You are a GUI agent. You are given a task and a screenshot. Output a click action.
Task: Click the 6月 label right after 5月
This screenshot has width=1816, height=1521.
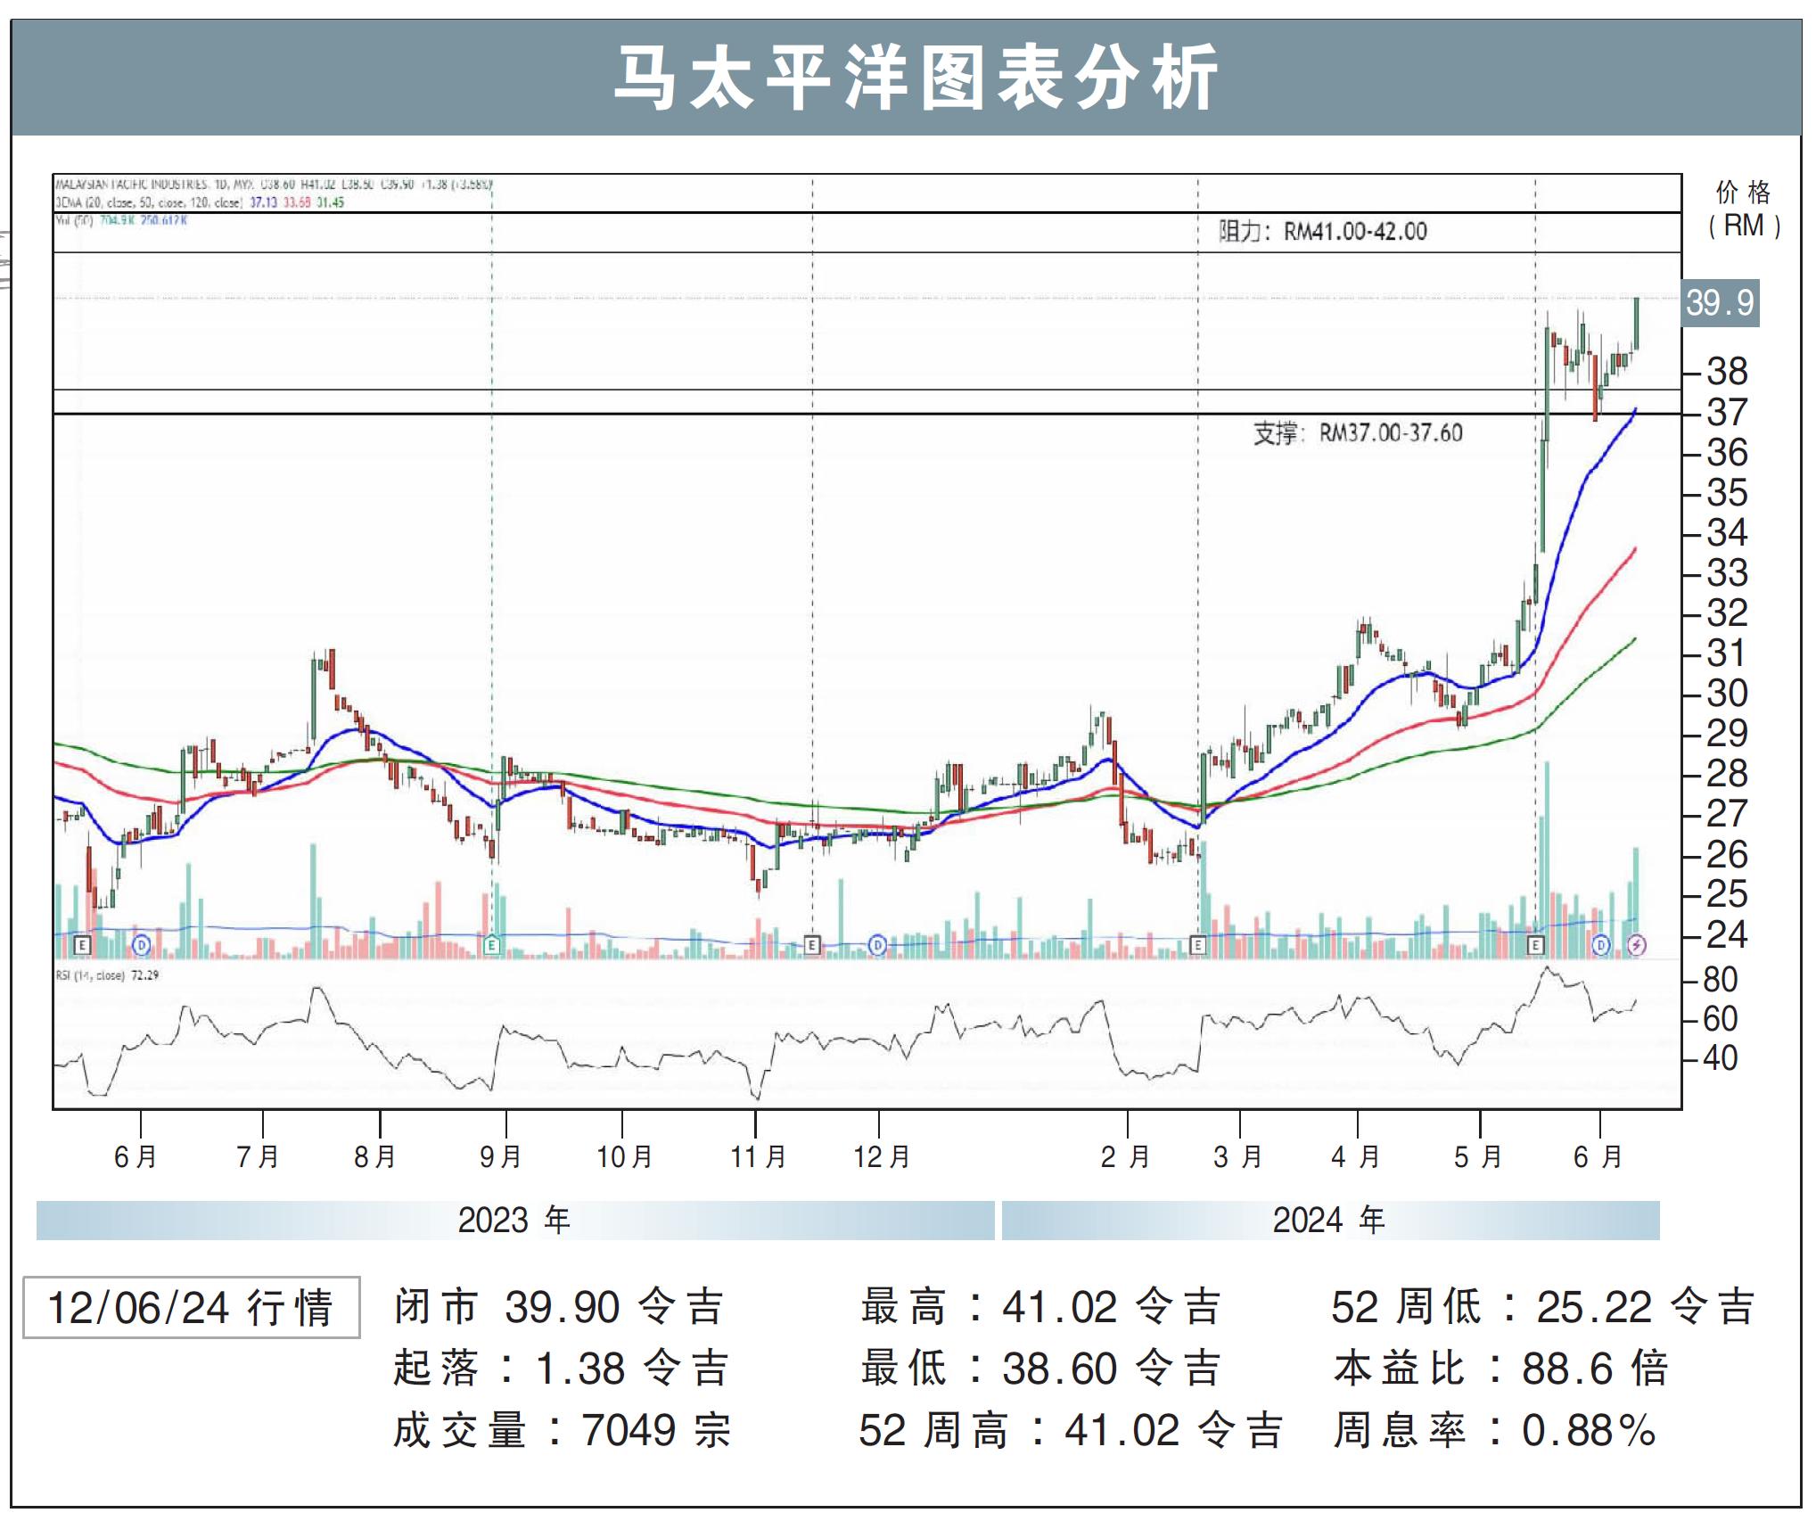click(1599, 1157)
